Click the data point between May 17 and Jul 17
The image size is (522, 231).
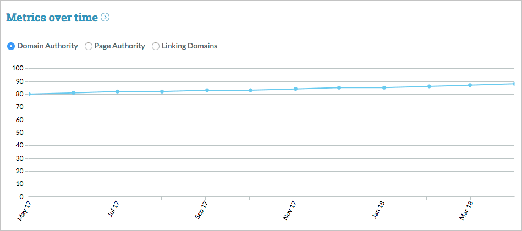coord(73,92)
